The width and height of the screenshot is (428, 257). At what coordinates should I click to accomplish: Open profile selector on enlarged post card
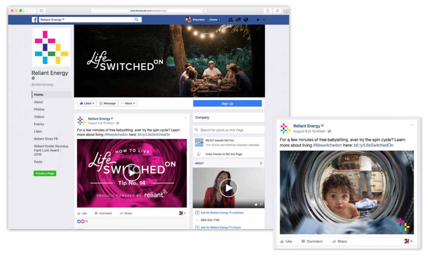coord(408,241)
